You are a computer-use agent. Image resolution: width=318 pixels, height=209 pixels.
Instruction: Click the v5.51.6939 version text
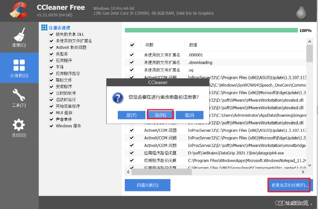(x=54, y=15)
